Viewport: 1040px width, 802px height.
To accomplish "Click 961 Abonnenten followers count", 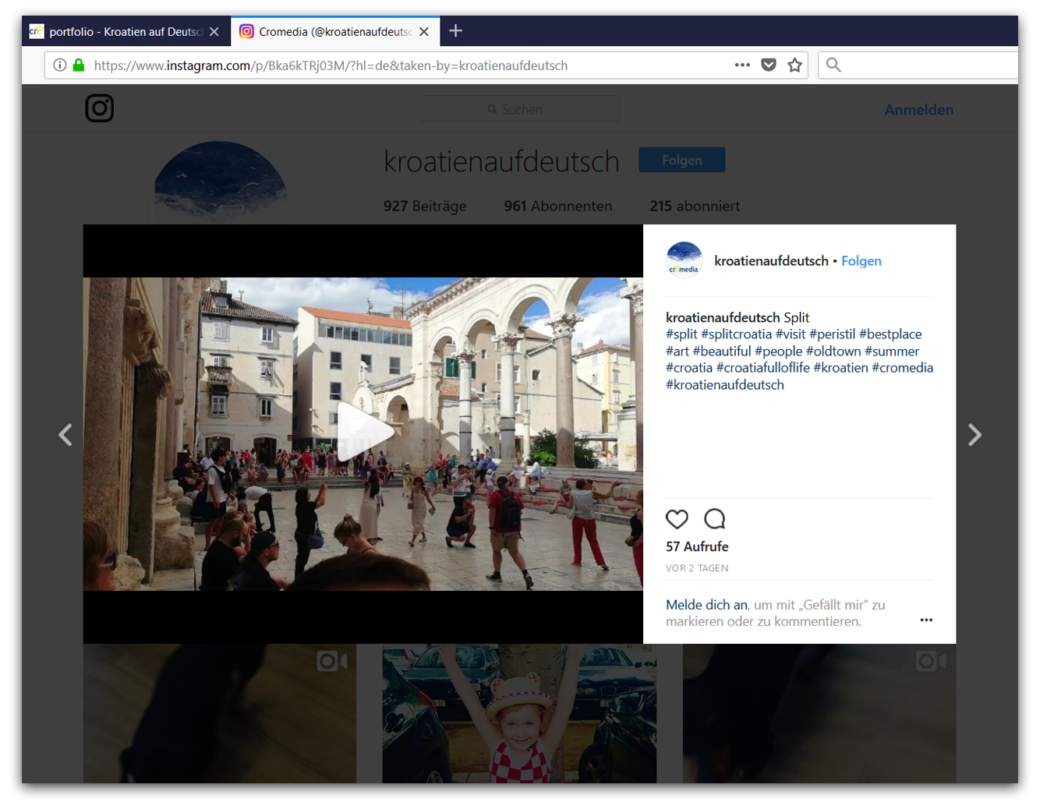I will 558,207.
